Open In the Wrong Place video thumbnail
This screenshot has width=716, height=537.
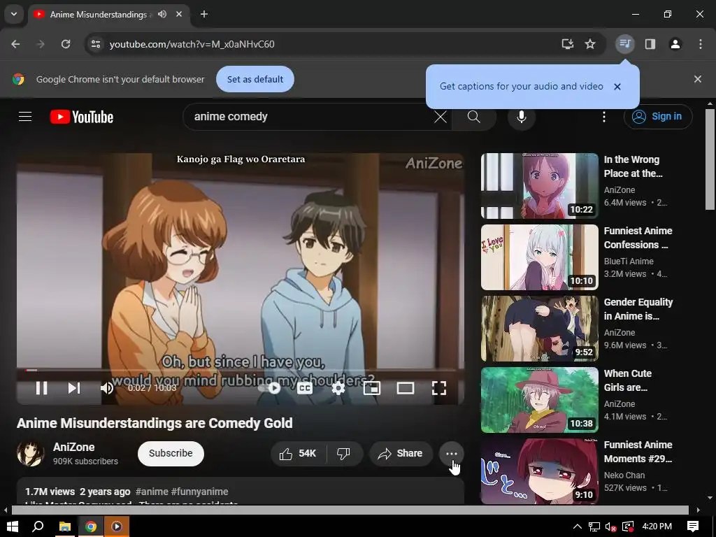tap(540, 186)
